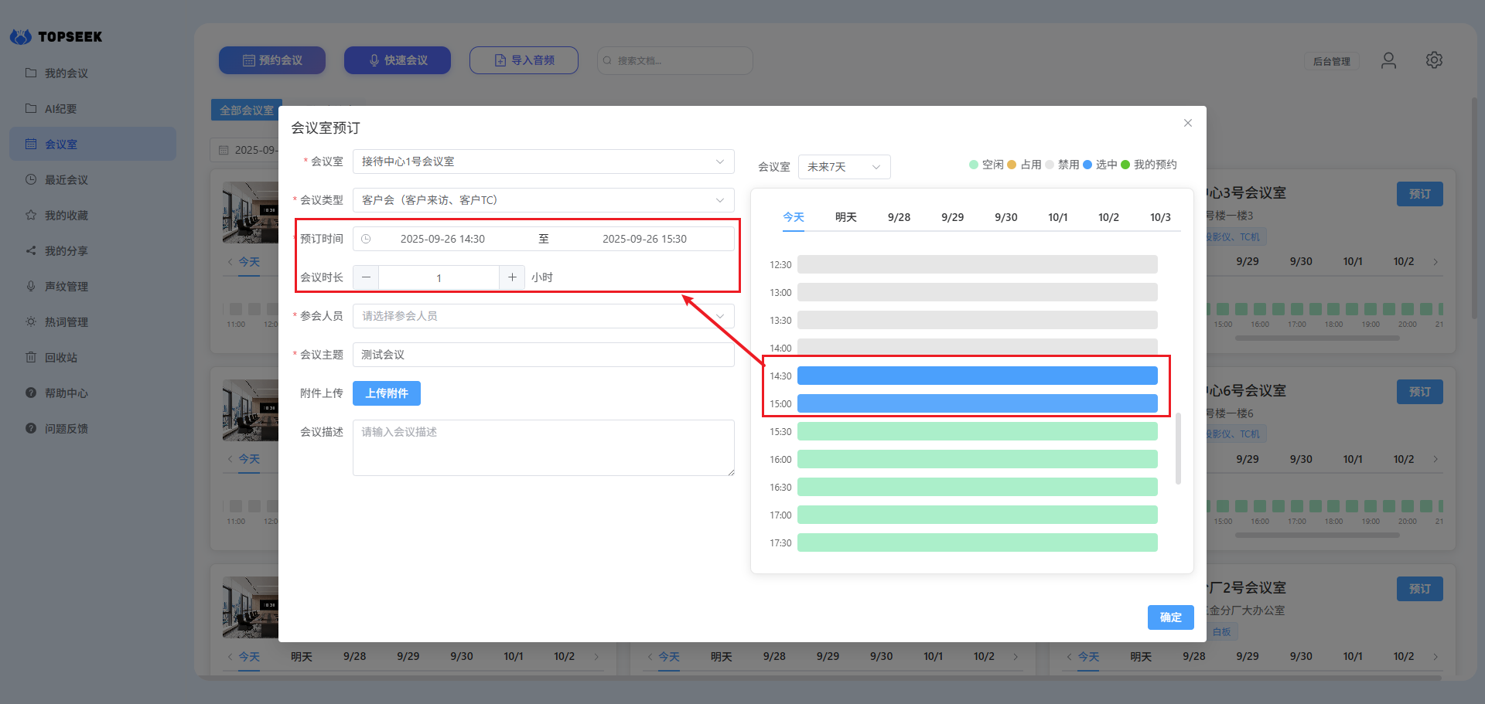Viewport: 1485px width, 704px height.
Task: Click the user profile icon
Action: pyautogui.click(x=1388, y=60)
